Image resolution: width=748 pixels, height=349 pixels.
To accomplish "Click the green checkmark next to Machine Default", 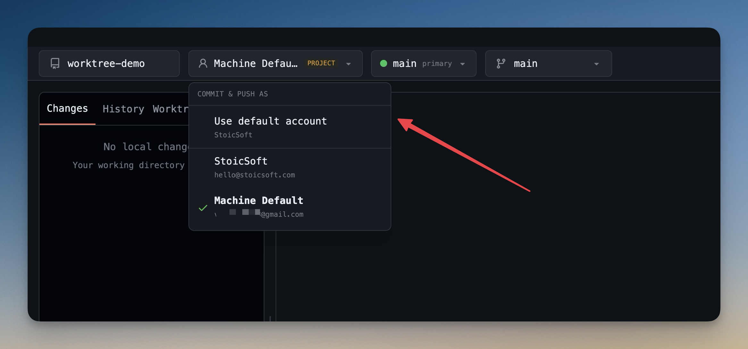I will (203, 208).
